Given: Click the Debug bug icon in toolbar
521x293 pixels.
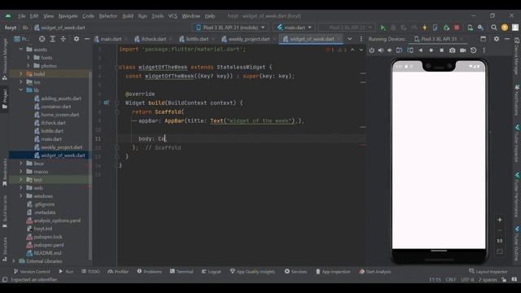Looking at the screenshot, I should click(393, 28).
